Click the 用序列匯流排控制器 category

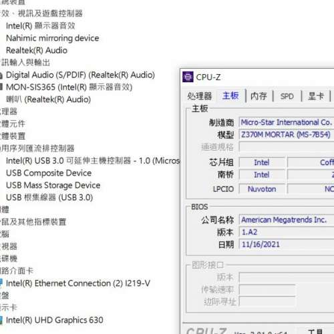tap(37, 148)
